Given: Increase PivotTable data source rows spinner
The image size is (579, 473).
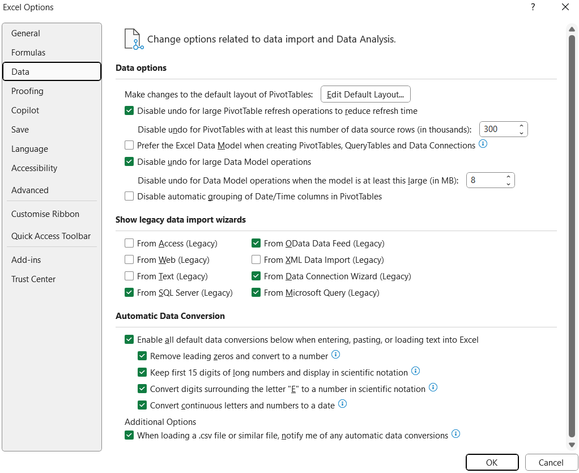Looking at the screenshot, I should [521, 126].
